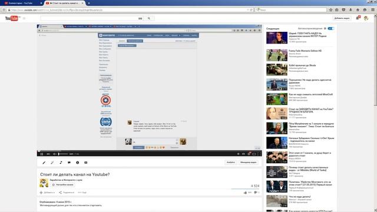Screen dimensions: 377x212
Task: Open MineCraft suggested video thumbnail
Action: (277, 99)
